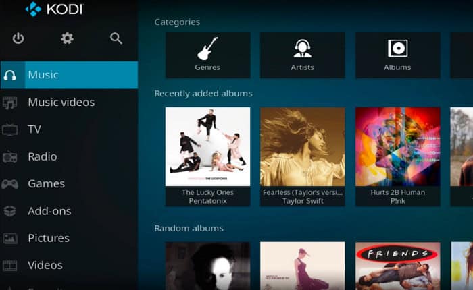The image size is (473, 290).
Task: Open the Pictures menu item
Action: [x=69, y=238]
